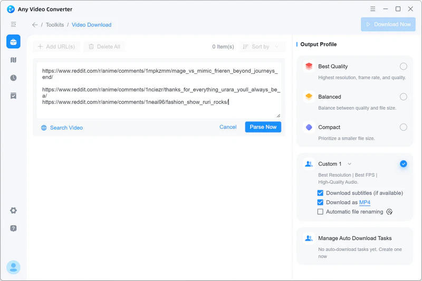422x281 pixels.
Task: Select the Compact radio button
Action: (x=403, y=127)
